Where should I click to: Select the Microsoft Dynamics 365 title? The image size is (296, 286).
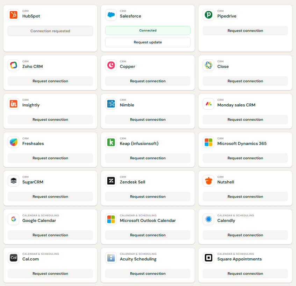pyautogui.click(x=242, y=144)
